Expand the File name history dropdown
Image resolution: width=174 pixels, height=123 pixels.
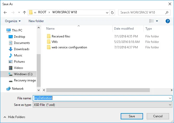point(170,98)
